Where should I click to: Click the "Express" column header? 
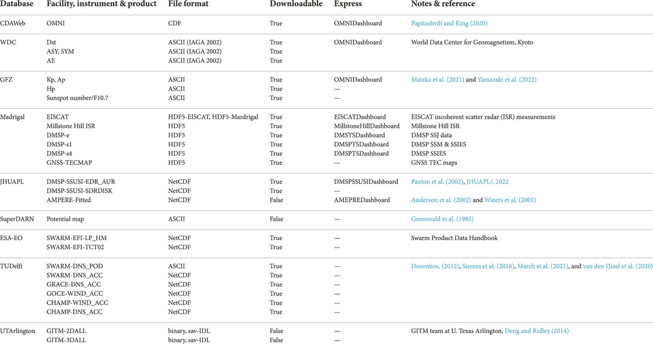click(x=347, y=4)
